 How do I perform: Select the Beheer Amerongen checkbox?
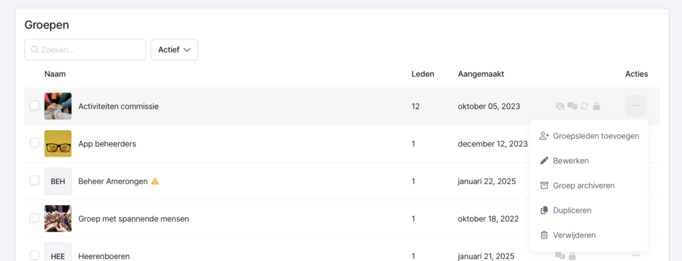[x=35, y=181]
